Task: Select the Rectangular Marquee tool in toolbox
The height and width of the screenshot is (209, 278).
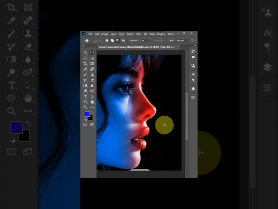Action: pos(92,53)
